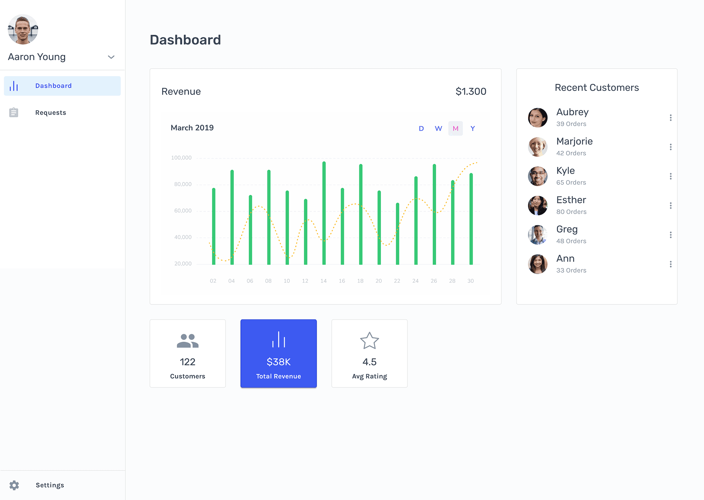Screen dimensions: 704x500
Task: Switch chart to Day view (D)
Action: pos(421,129)
